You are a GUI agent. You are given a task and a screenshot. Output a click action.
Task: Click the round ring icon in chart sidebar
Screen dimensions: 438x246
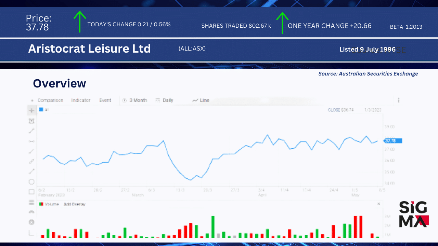[31, 222]
